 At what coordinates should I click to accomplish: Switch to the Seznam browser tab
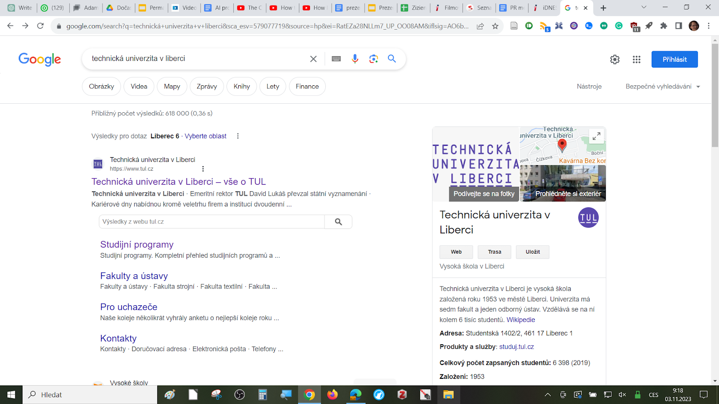pyautogui.click(x=479, y=8)
